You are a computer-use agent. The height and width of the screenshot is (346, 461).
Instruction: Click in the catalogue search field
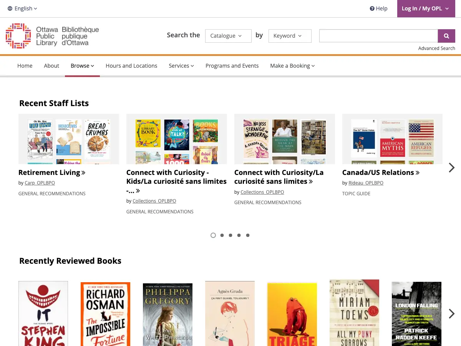pyautogui.click(x=378, y=36)
